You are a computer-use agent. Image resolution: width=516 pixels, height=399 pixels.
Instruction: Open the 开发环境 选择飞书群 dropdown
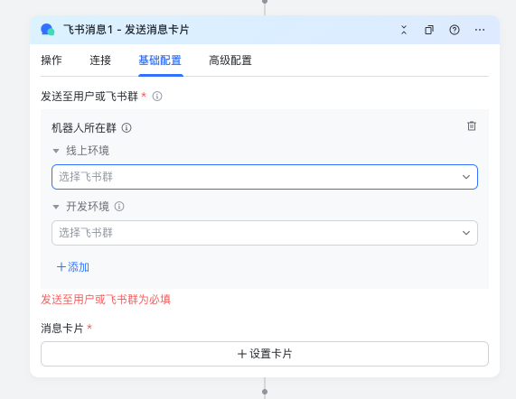pyautogui.click(x=265, y=233)
